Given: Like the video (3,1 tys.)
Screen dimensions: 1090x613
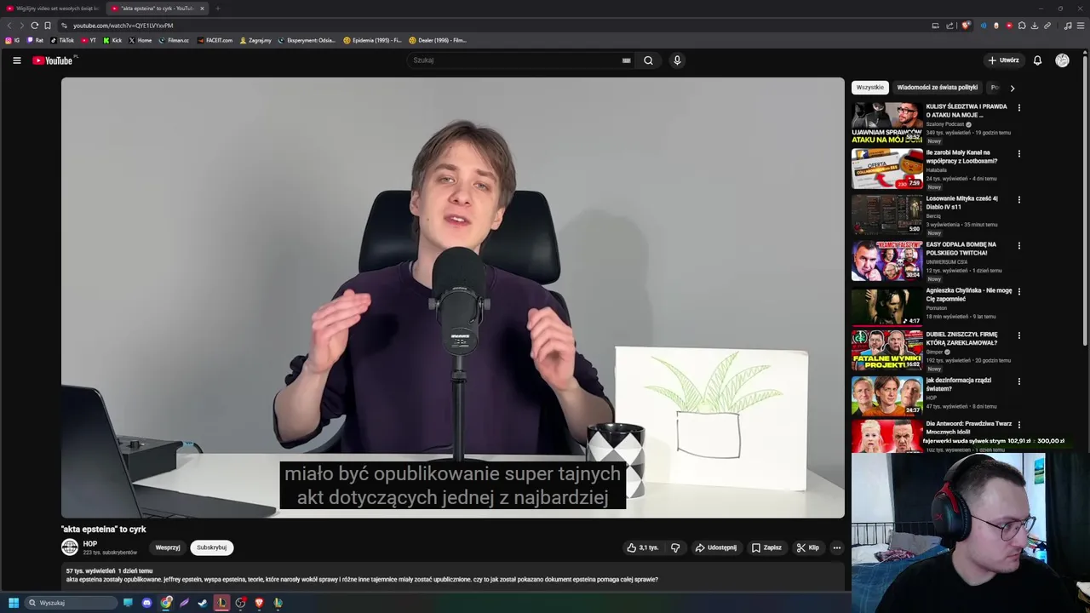Looking at the screenshot, I should pos(643,547).
